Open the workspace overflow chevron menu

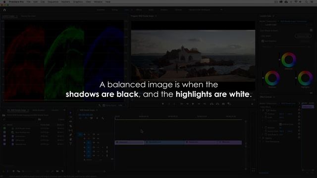[221, 10]
